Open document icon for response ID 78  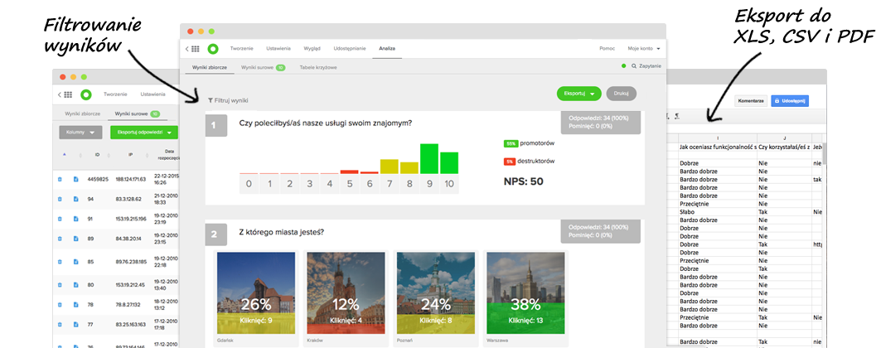coord(75,304)
